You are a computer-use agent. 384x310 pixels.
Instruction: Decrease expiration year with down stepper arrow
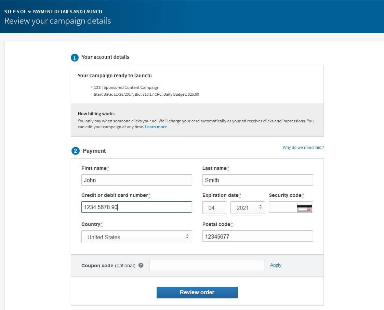tap(260, 209)
